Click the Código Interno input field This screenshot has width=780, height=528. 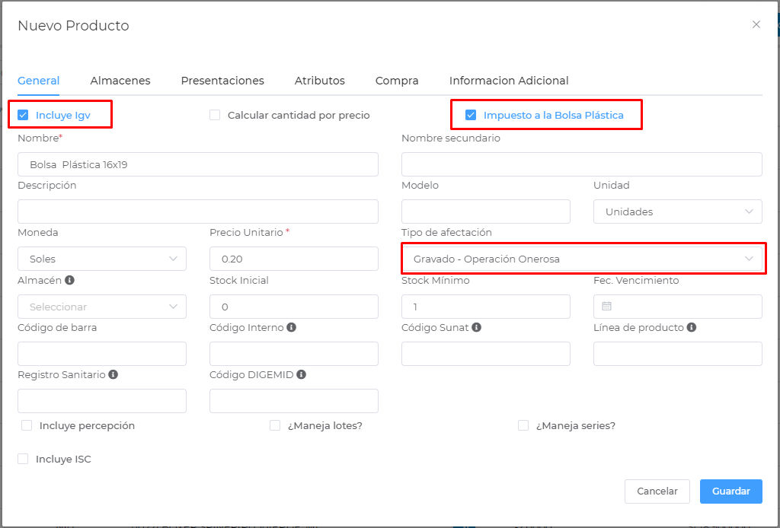pos(293,354)
